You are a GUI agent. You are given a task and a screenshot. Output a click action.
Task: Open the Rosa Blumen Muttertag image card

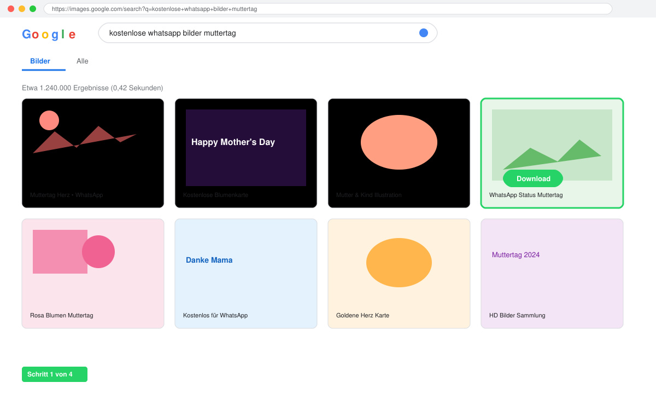[x=93, y=274]
